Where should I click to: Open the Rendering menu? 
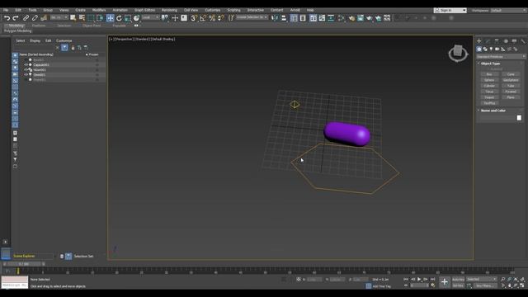[x=169, y=10]
